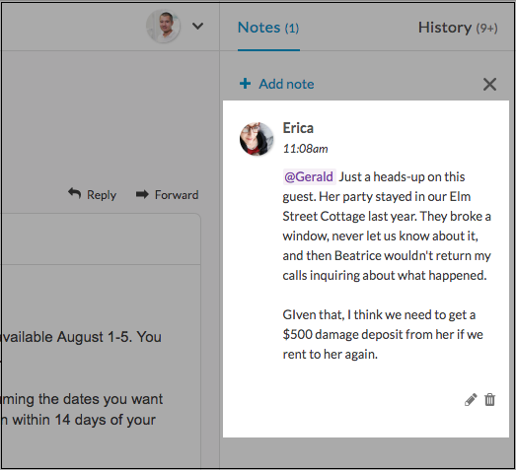Screen dimensions: 516x470
Task: Click the agent profile photo at top
Action: 163,27
